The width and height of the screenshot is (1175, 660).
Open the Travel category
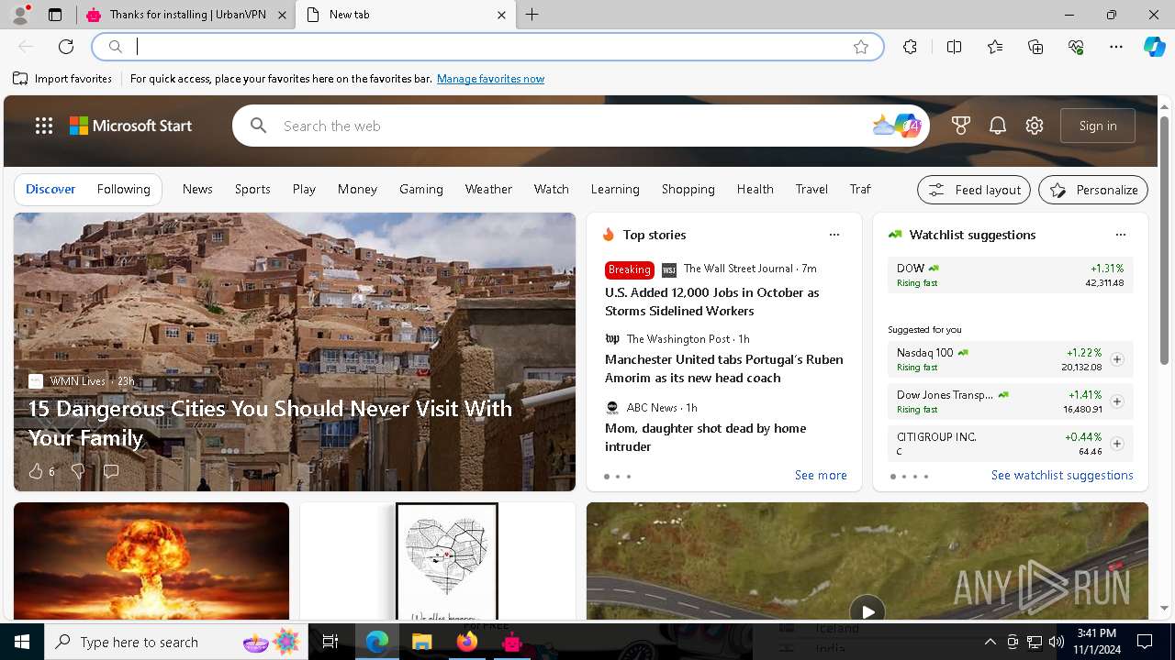pyautogui.click(x=811, y=189)
